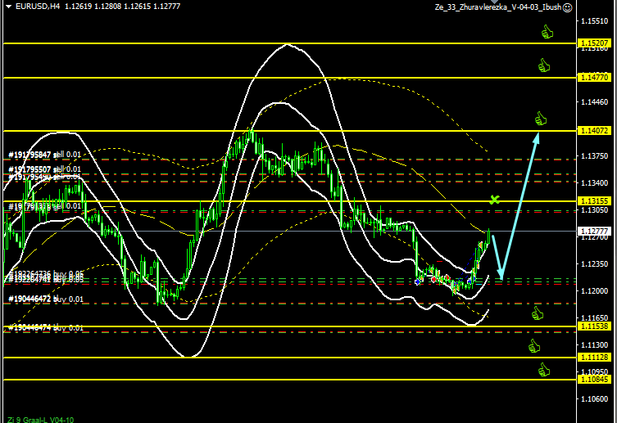Select the thumbs-up icon above the 1.10845 line
Viewport: 617px width, 423px height.
click(544, 369)
